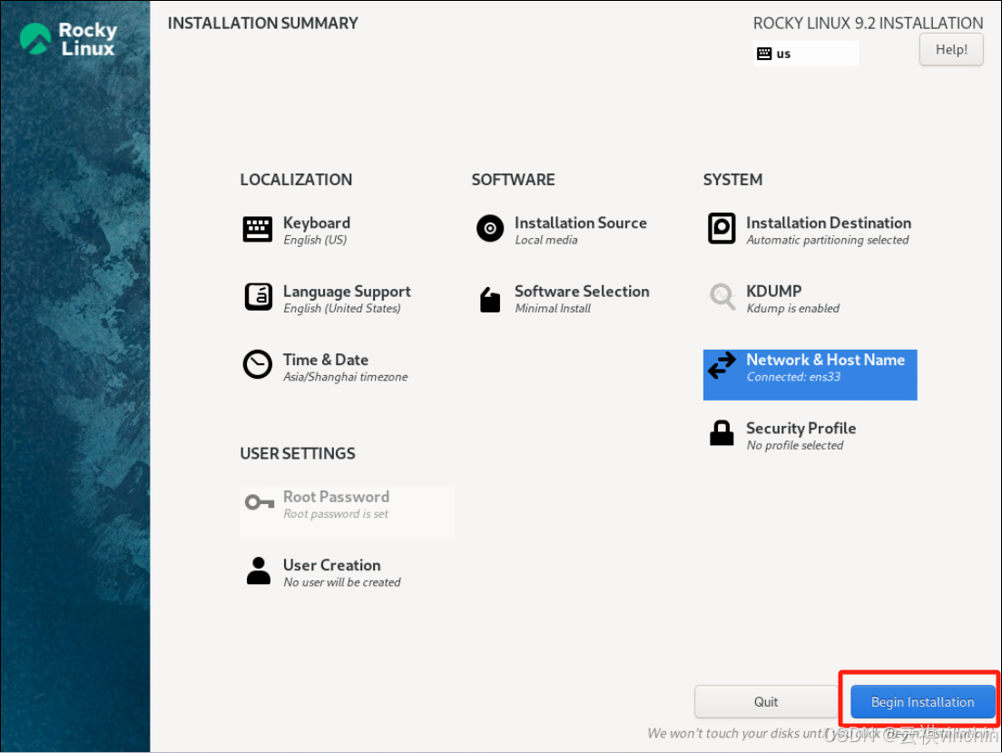Click the Quit button

765,702
